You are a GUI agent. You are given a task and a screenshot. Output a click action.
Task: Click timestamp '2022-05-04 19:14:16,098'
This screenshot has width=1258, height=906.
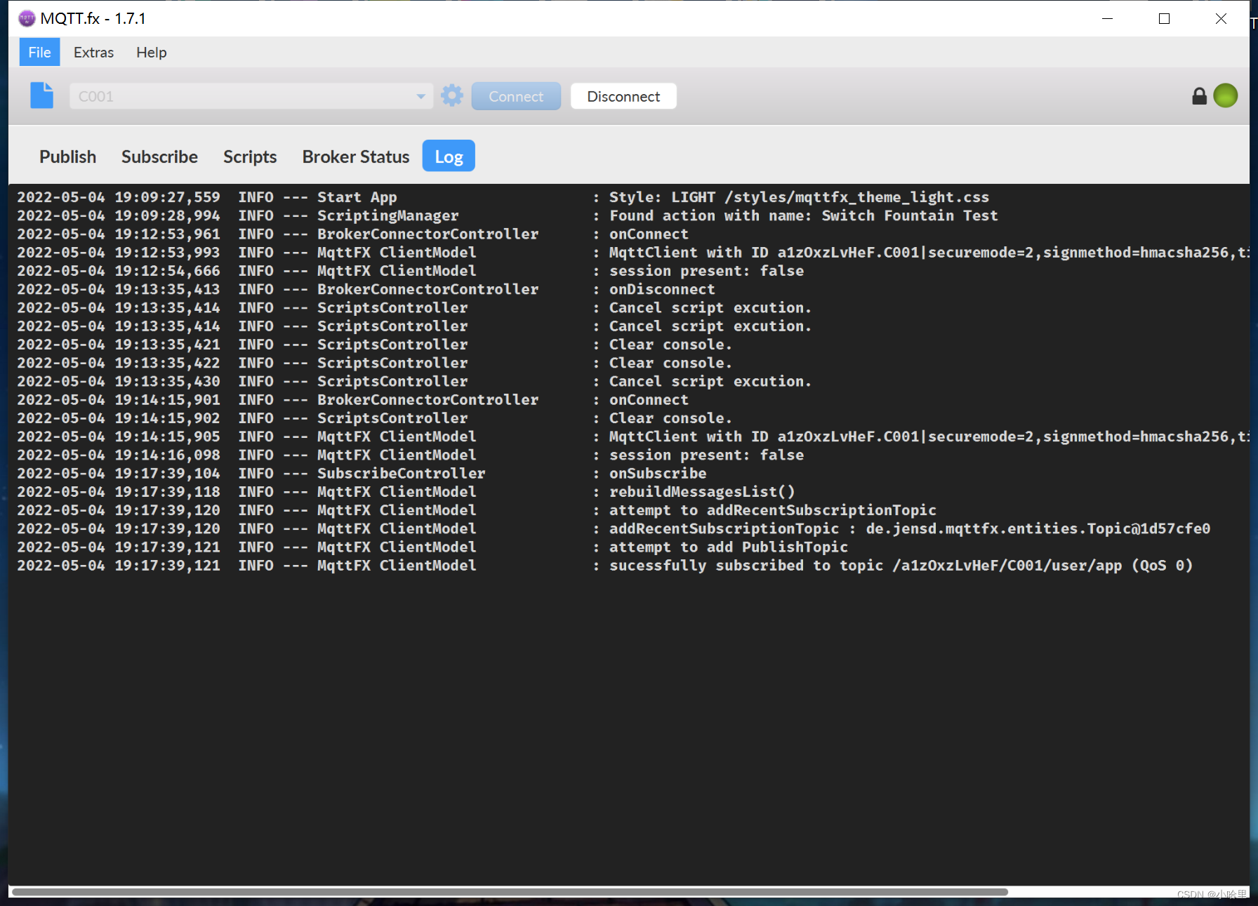(119, 455)
